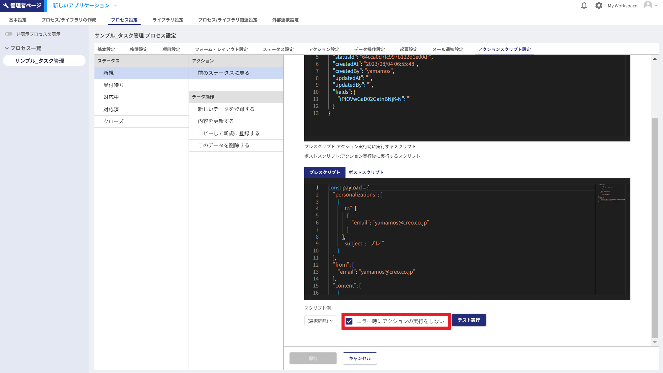Click the テスト実行 button
Screen dimensions: 663x373
coord(469,320)
